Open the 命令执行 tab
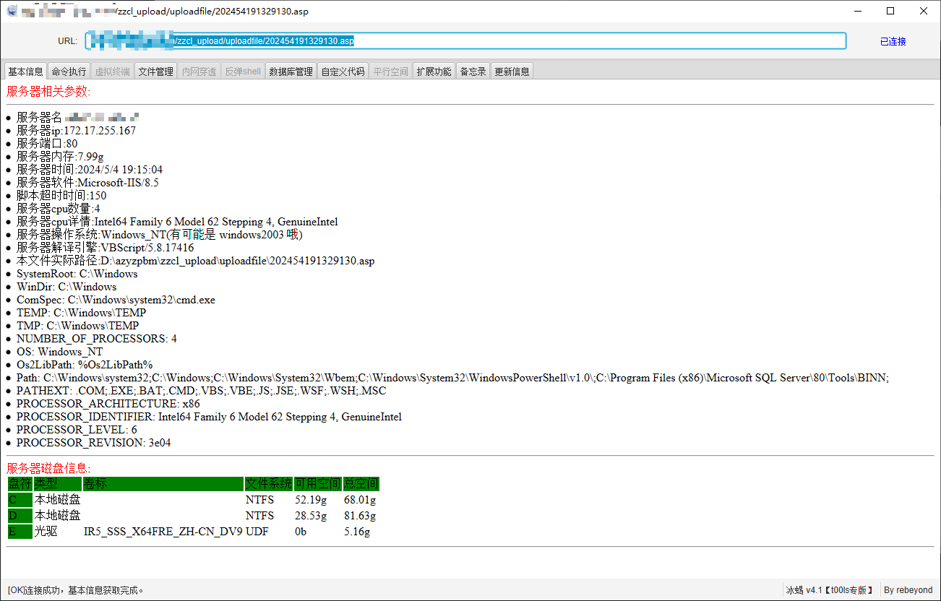This screenshot has height=601, width=941. (69, 72)
